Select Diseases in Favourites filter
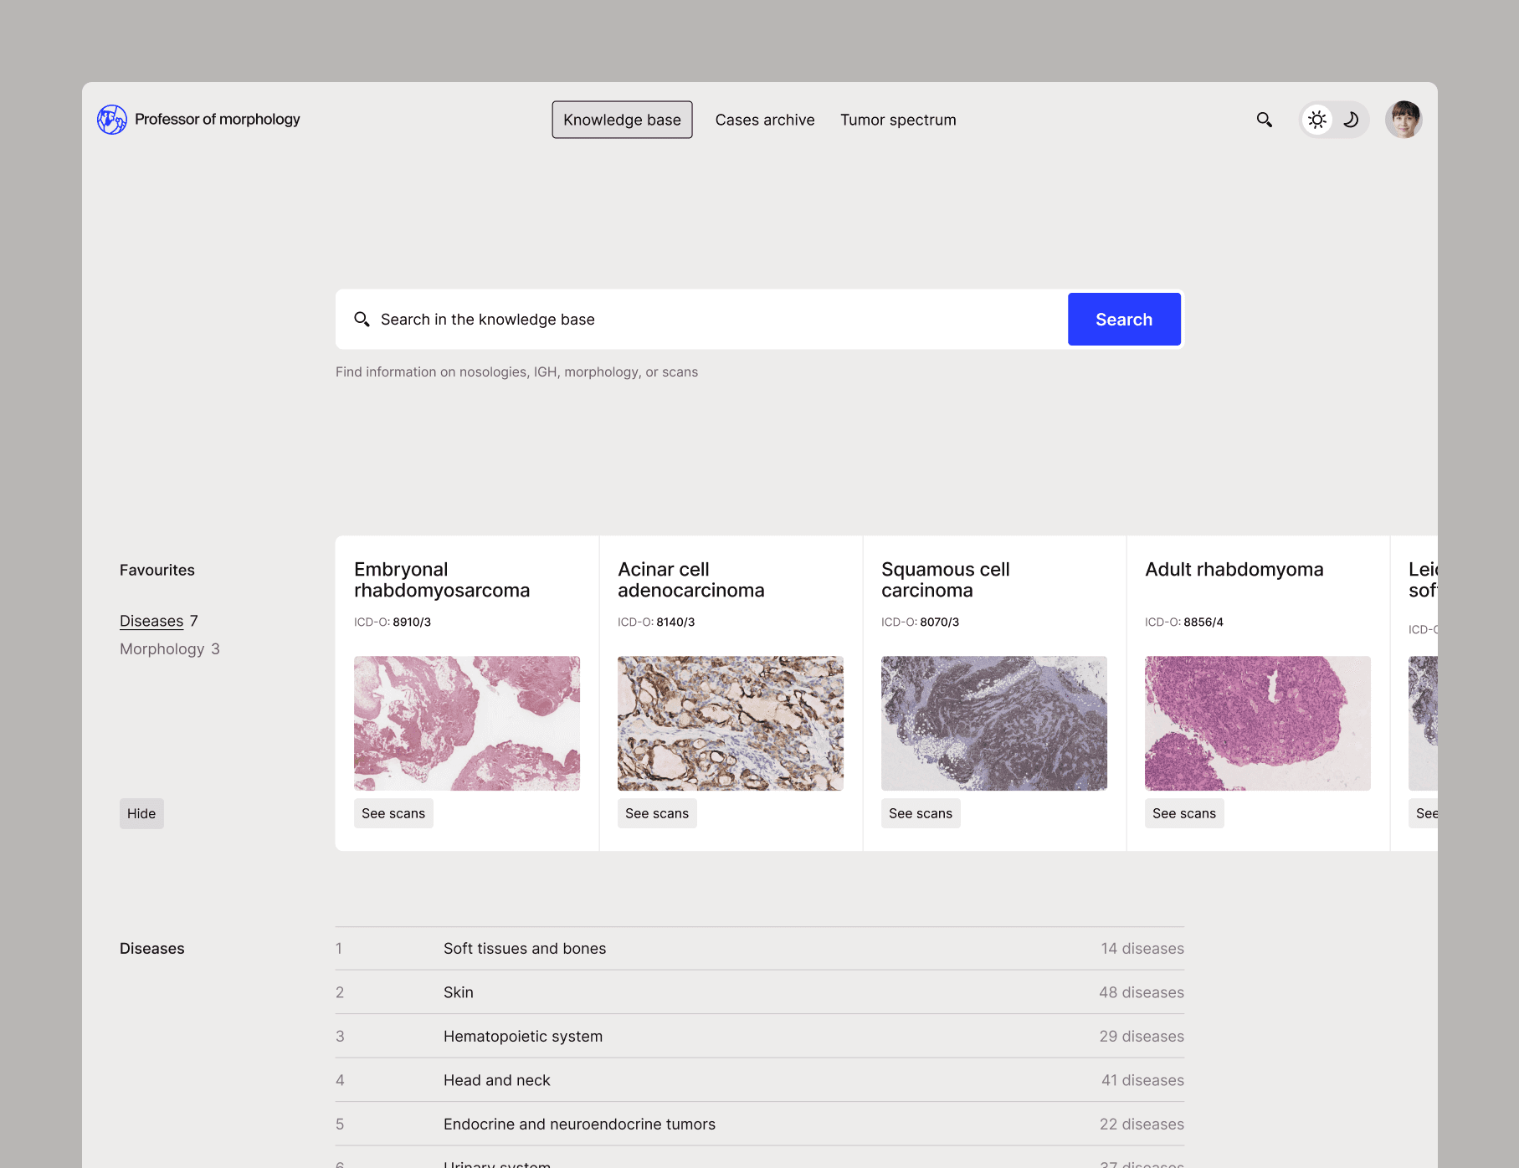Image resolution: width=1519 pixels, height=1168 pixels. click(x=151, y=621)
